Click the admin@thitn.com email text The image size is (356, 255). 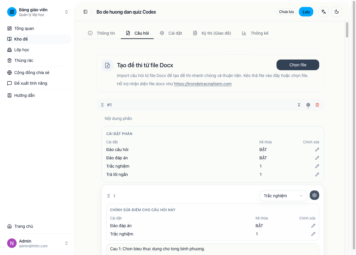click(33, 246)
